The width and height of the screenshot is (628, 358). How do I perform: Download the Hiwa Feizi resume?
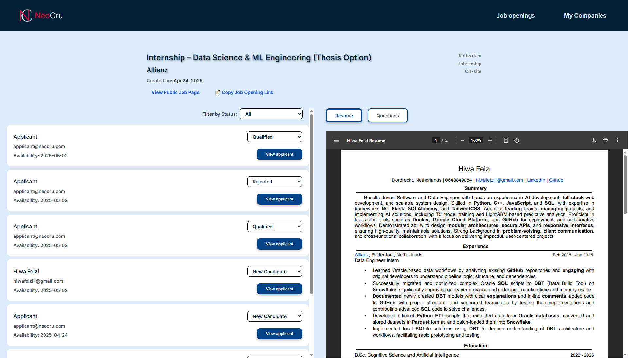click(594, 140)
